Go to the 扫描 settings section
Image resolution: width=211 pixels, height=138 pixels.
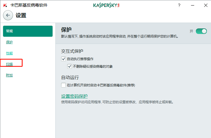(x=9, y=64)
